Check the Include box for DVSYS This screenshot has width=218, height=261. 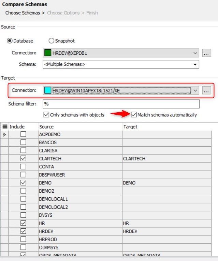[23, 215]
